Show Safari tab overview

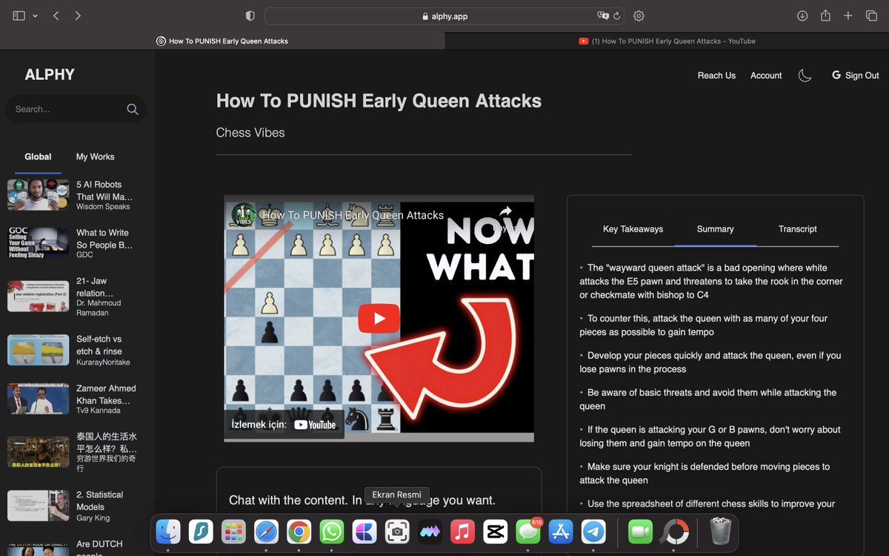[x=871, y=16]
